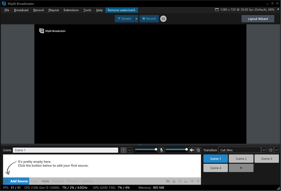Viewport: 281px width, 191px height.
Task: Open the File menu
Action: point(7,10)
